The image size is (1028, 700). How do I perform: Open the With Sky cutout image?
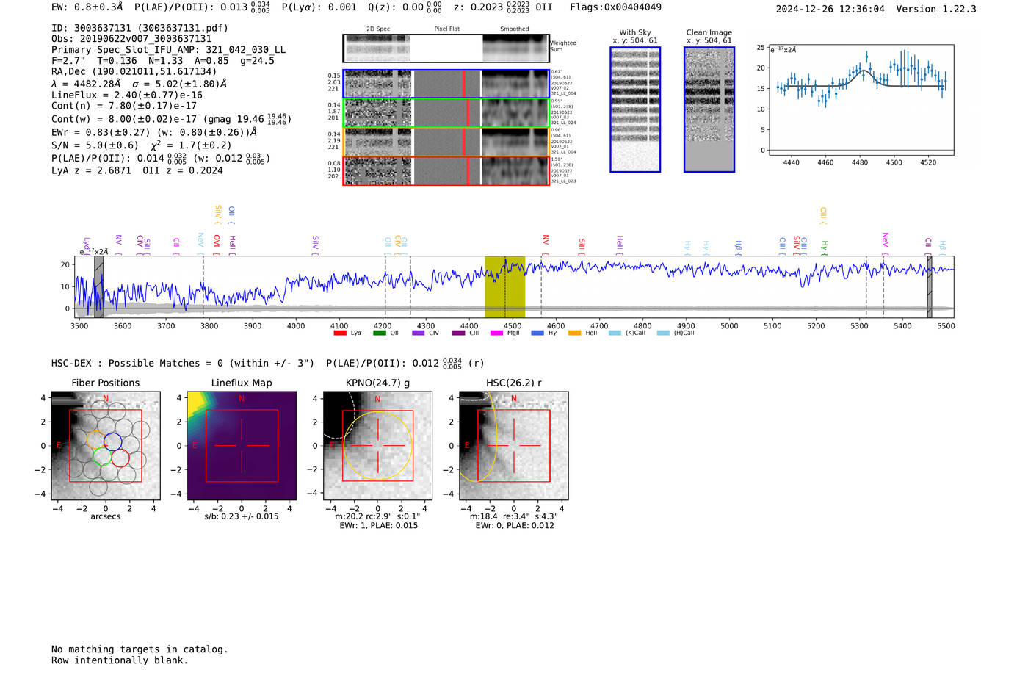(x=635, y=109)
